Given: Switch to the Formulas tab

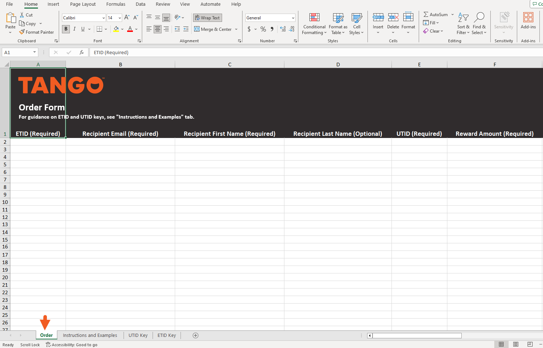Looking at the screenshot, I should tap(116, 4).
